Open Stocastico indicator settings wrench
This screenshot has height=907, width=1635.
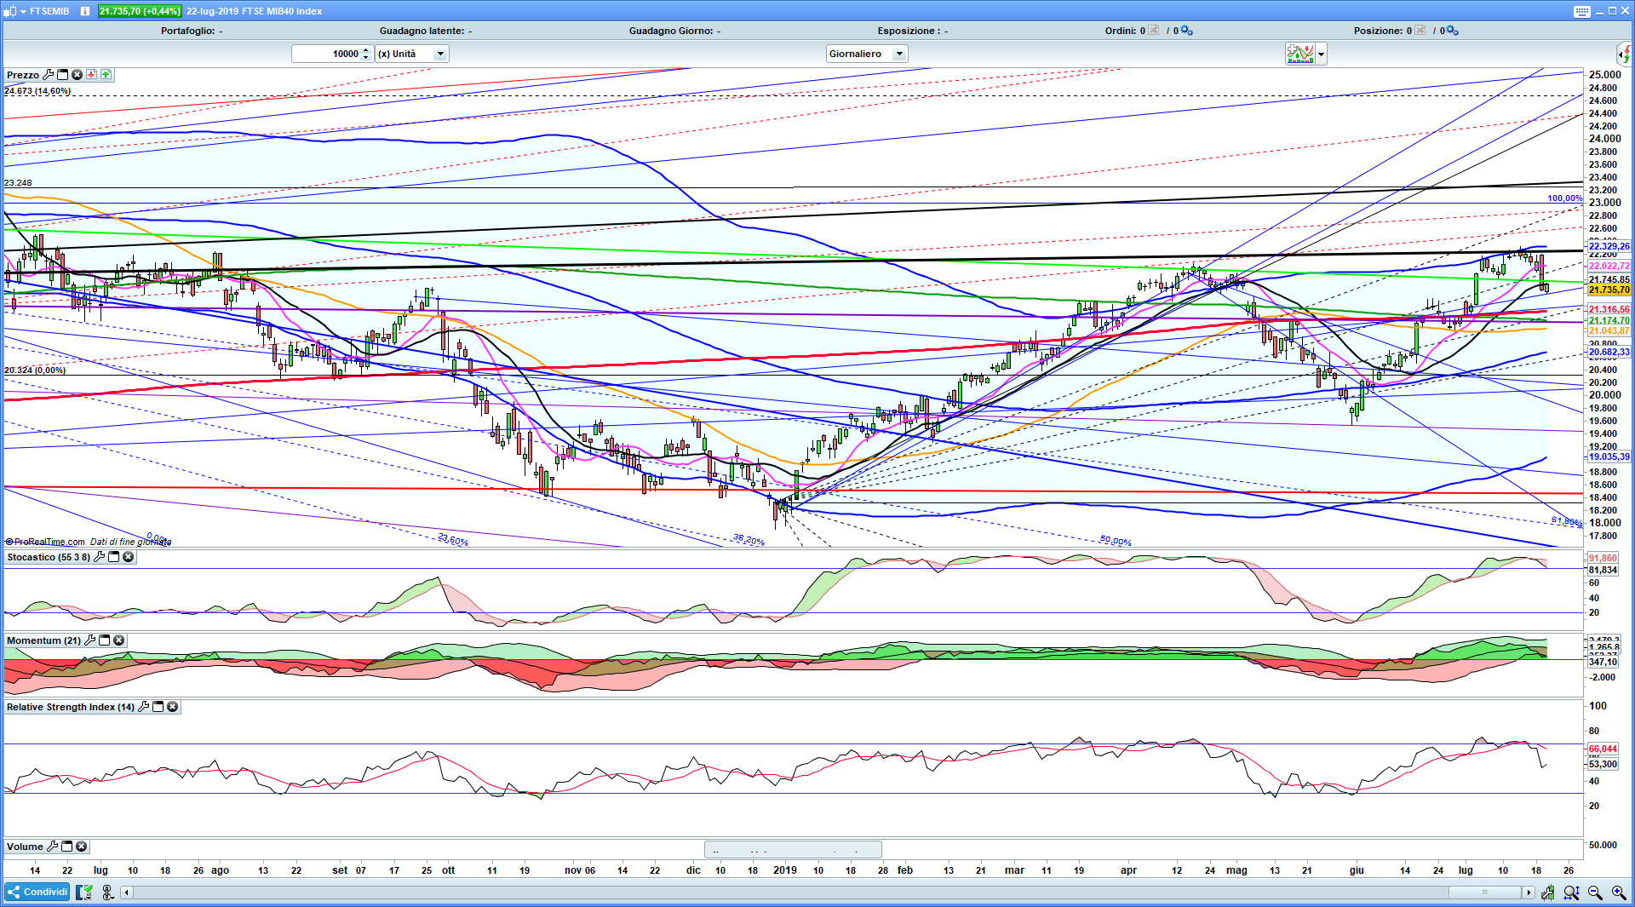coord(99,557)
